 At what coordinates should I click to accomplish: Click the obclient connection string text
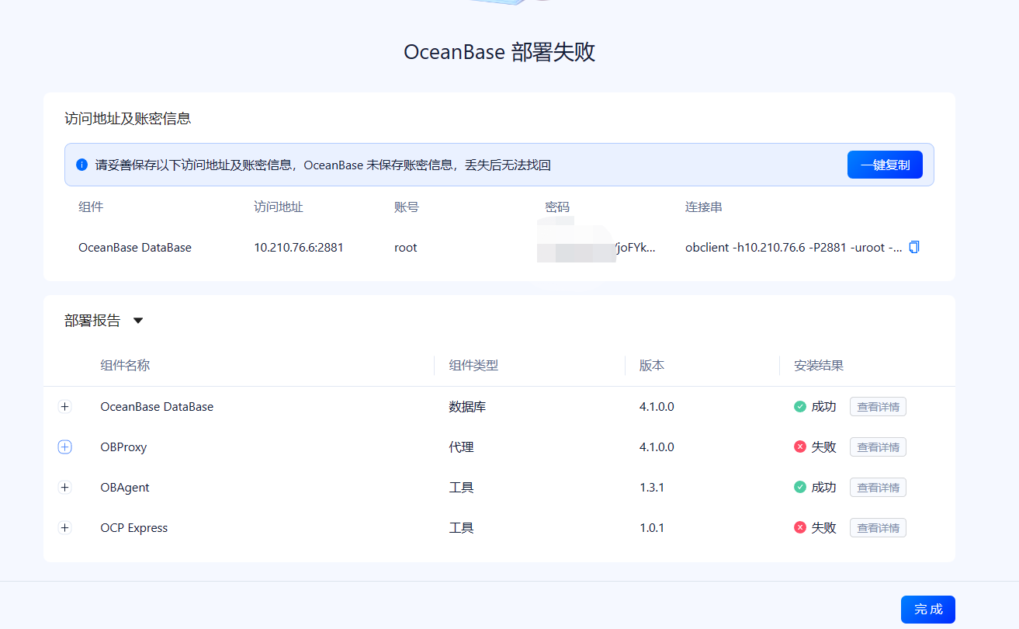(x=794, y=248)
